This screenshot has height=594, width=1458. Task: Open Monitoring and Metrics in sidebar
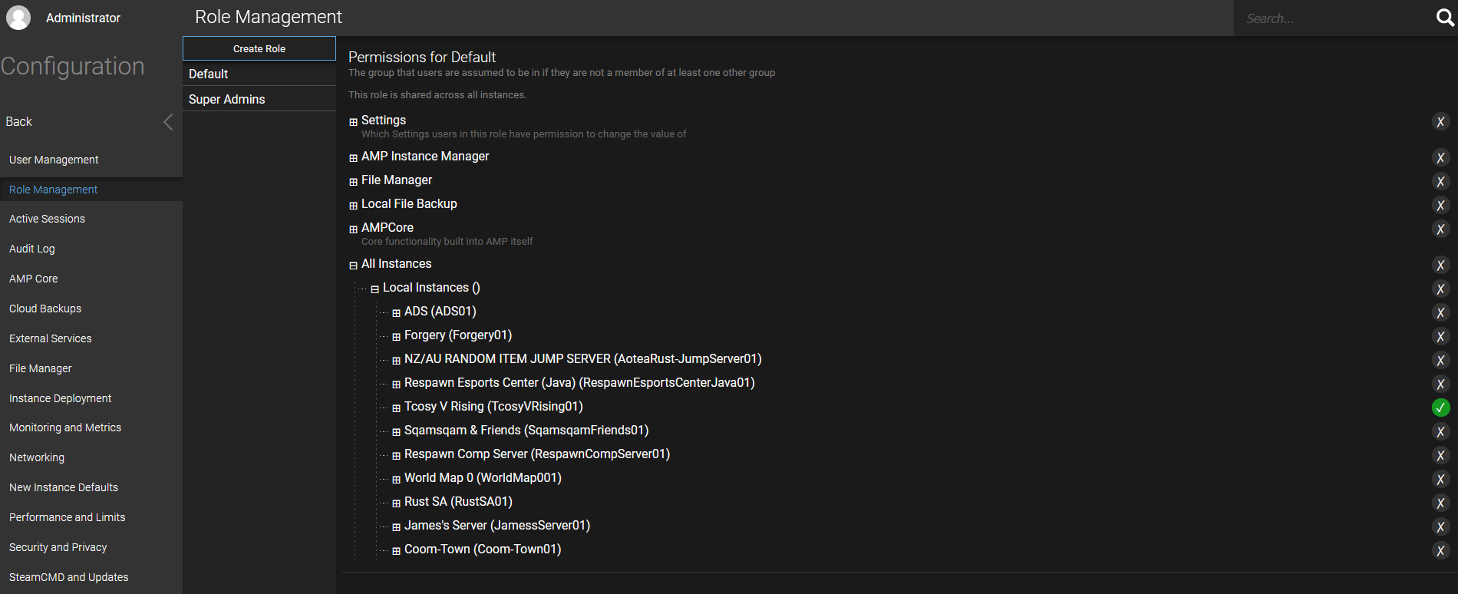(91, 427)
